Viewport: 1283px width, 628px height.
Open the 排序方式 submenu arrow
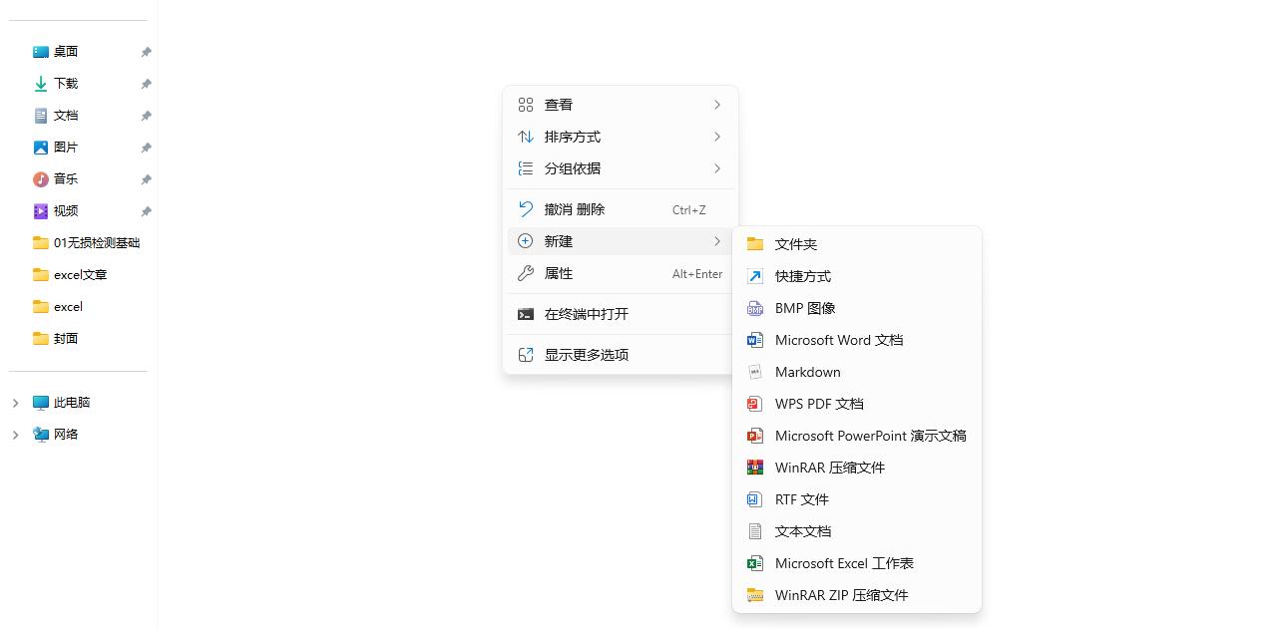coord(717,137)
